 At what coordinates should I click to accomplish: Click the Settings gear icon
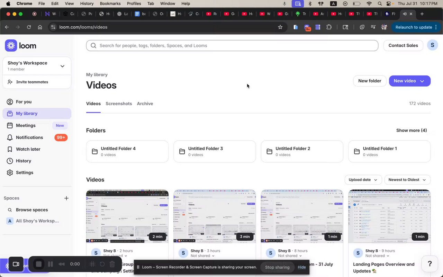[x=10, y=173]
